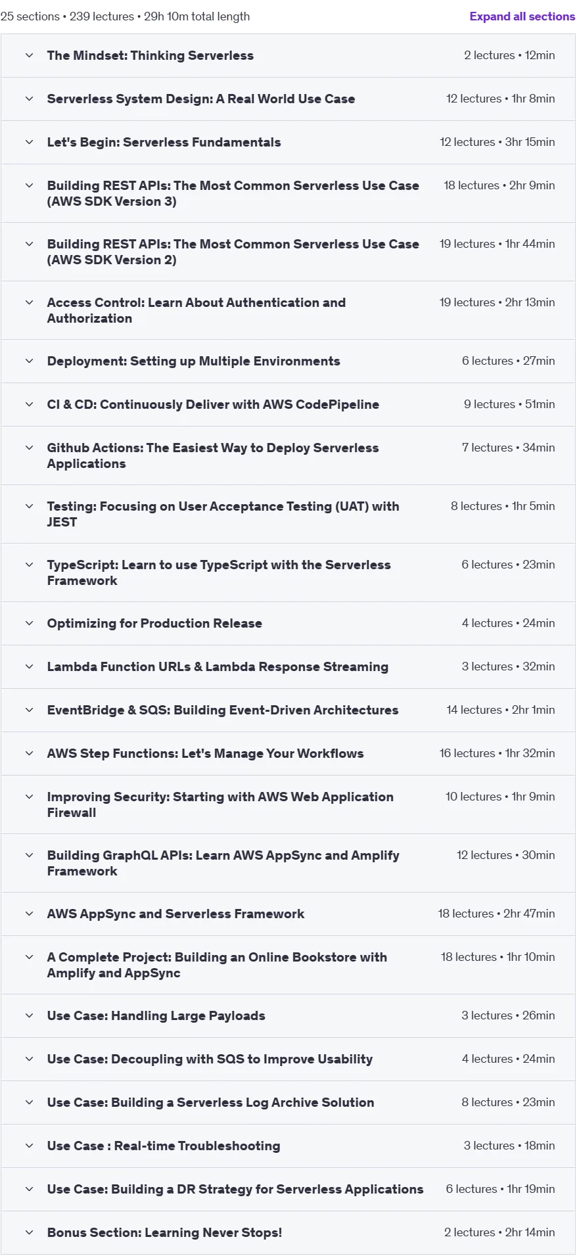This screenshot has height=1256, width=577.
Task: Toggle chevron for Deployment: Setting up Multiple Environments
Action: (29, 361)
